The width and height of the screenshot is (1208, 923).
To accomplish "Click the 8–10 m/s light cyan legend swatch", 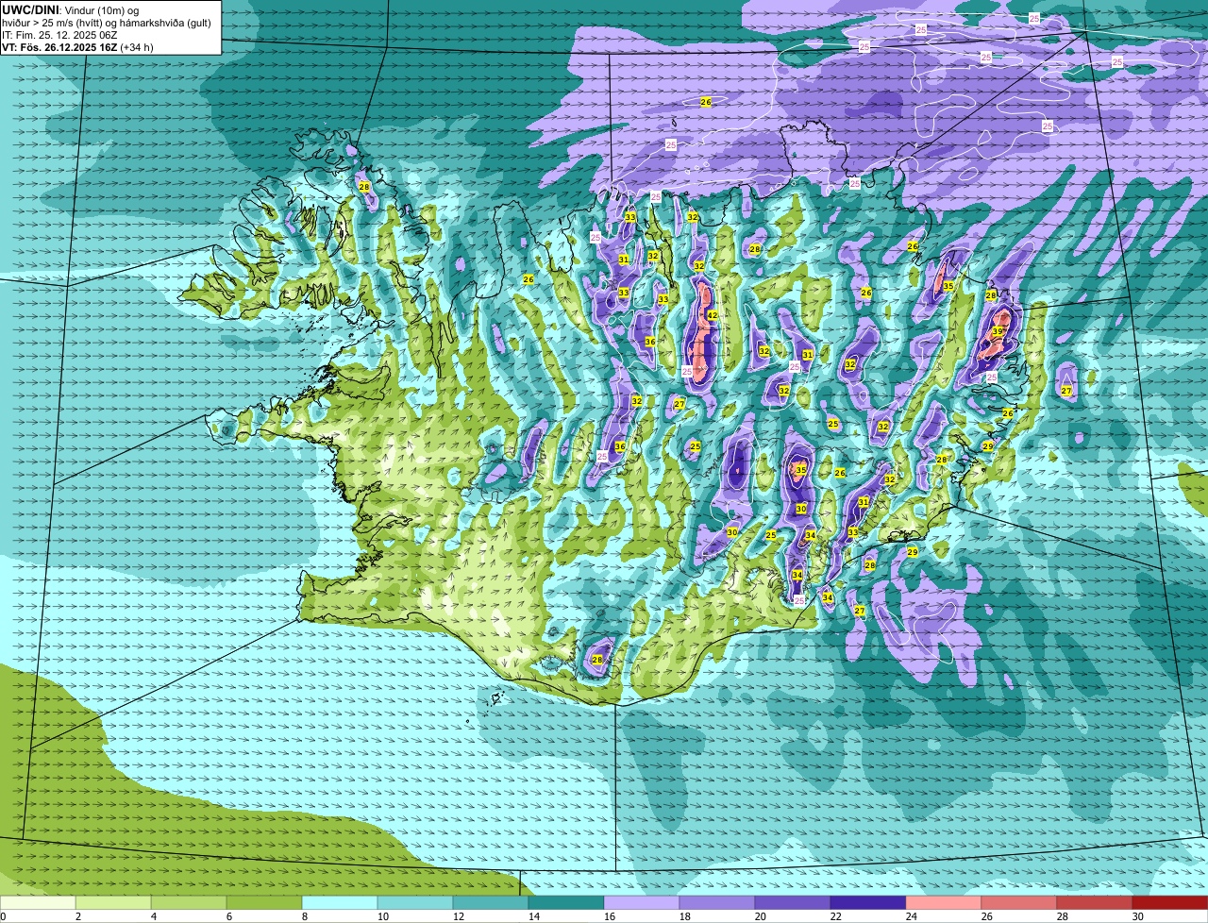I will click(340, 902).
